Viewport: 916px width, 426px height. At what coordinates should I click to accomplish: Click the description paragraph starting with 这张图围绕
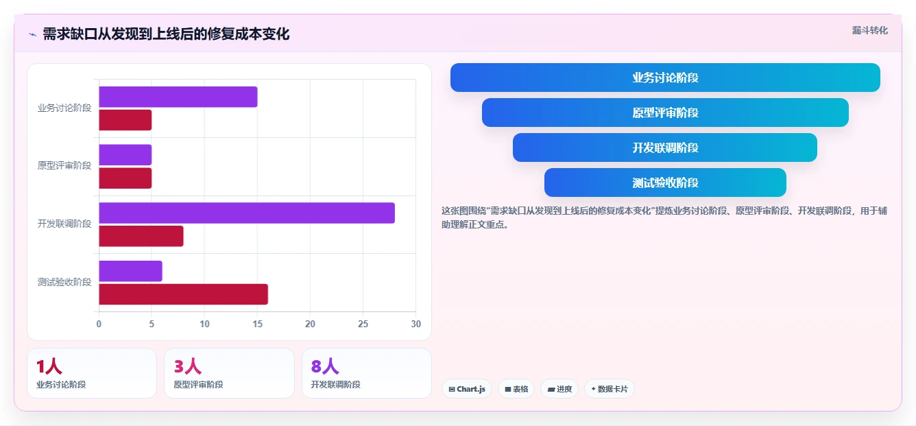(664, 217)
